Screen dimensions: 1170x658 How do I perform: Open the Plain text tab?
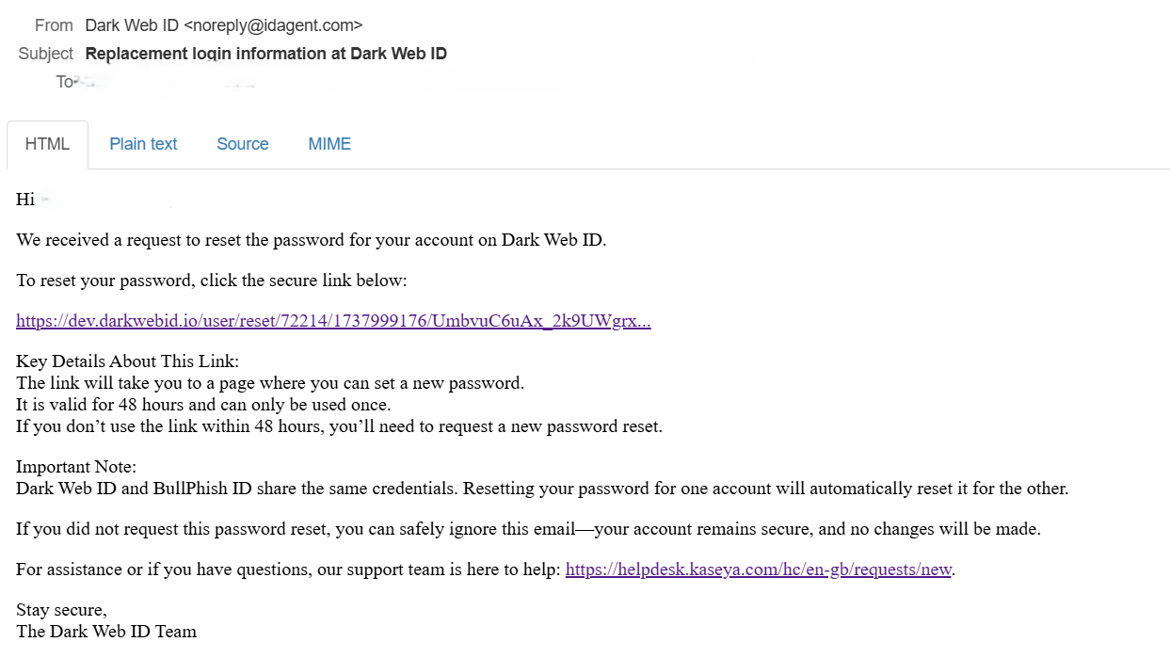click(143, 144)
